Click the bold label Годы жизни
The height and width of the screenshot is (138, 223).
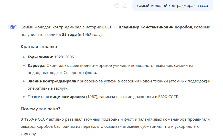[x=40, y=57]
